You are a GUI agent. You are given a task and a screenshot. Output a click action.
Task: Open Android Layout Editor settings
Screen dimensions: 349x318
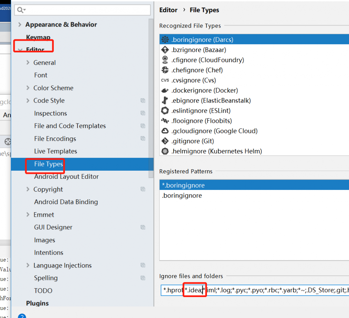click(66, 176)
